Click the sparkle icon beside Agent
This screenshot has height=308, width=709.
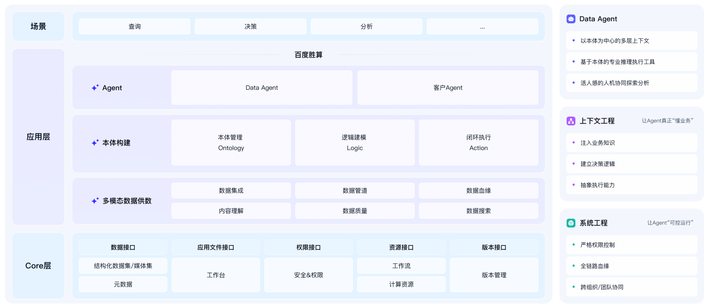[95, 88]
